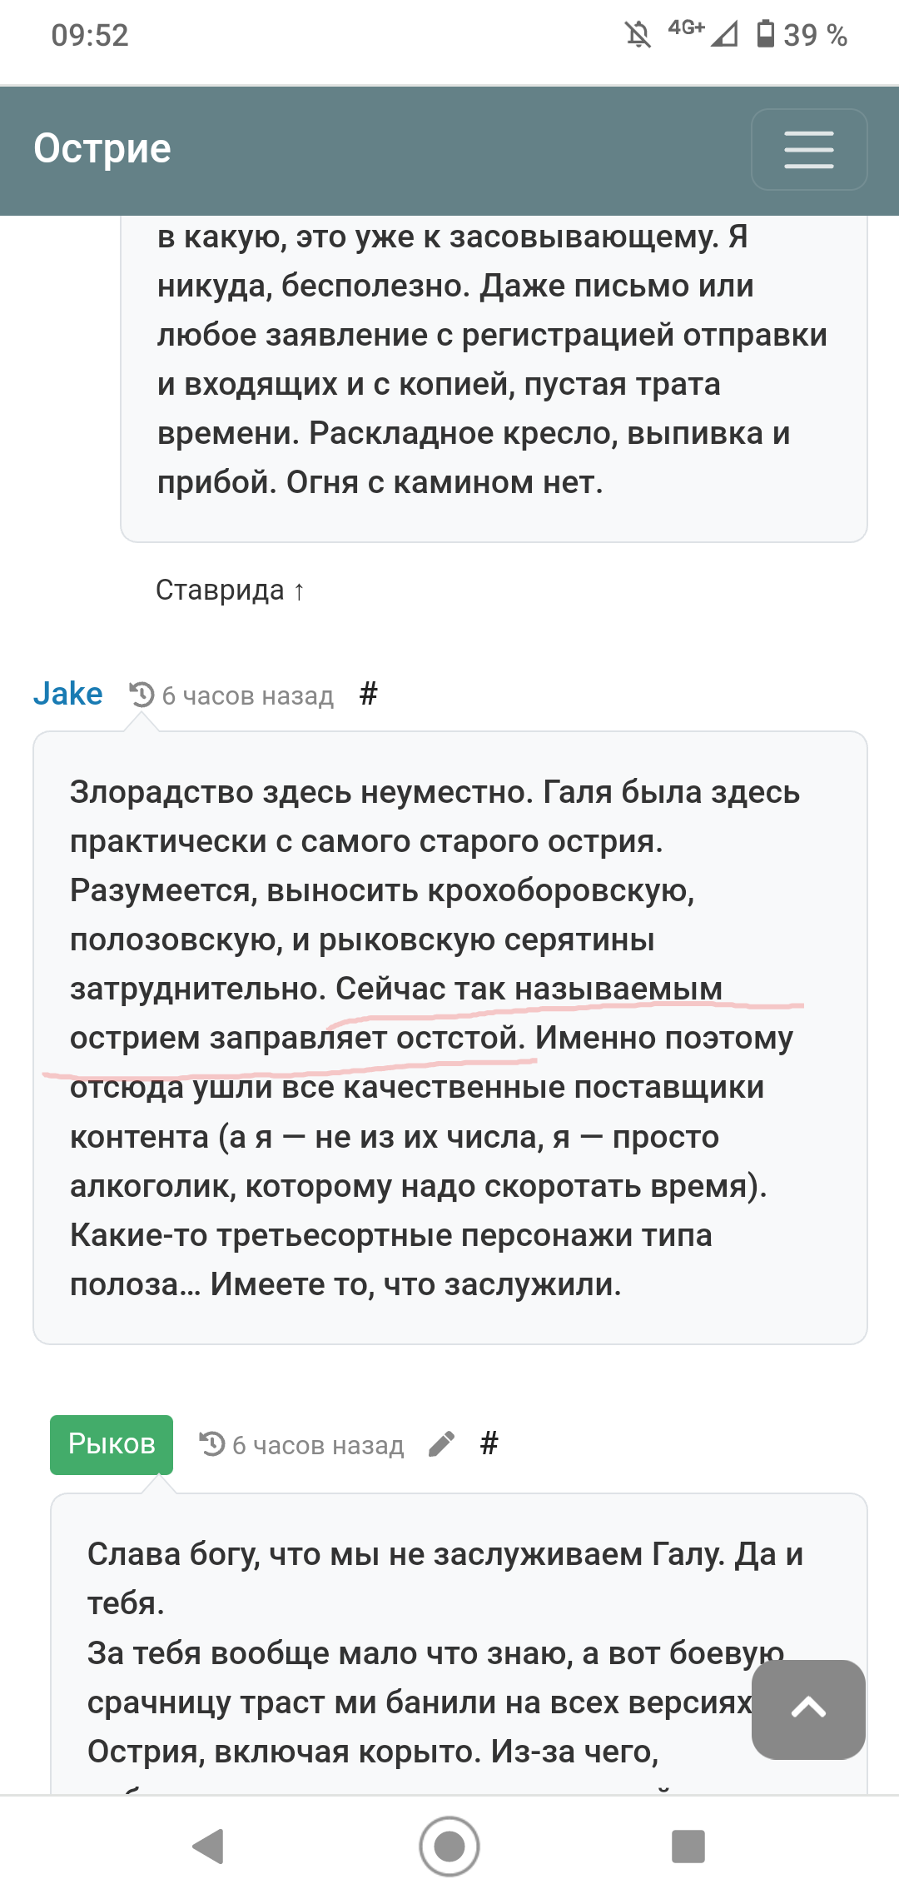Open the Рыков green author badge

[x=112, y=1444]
